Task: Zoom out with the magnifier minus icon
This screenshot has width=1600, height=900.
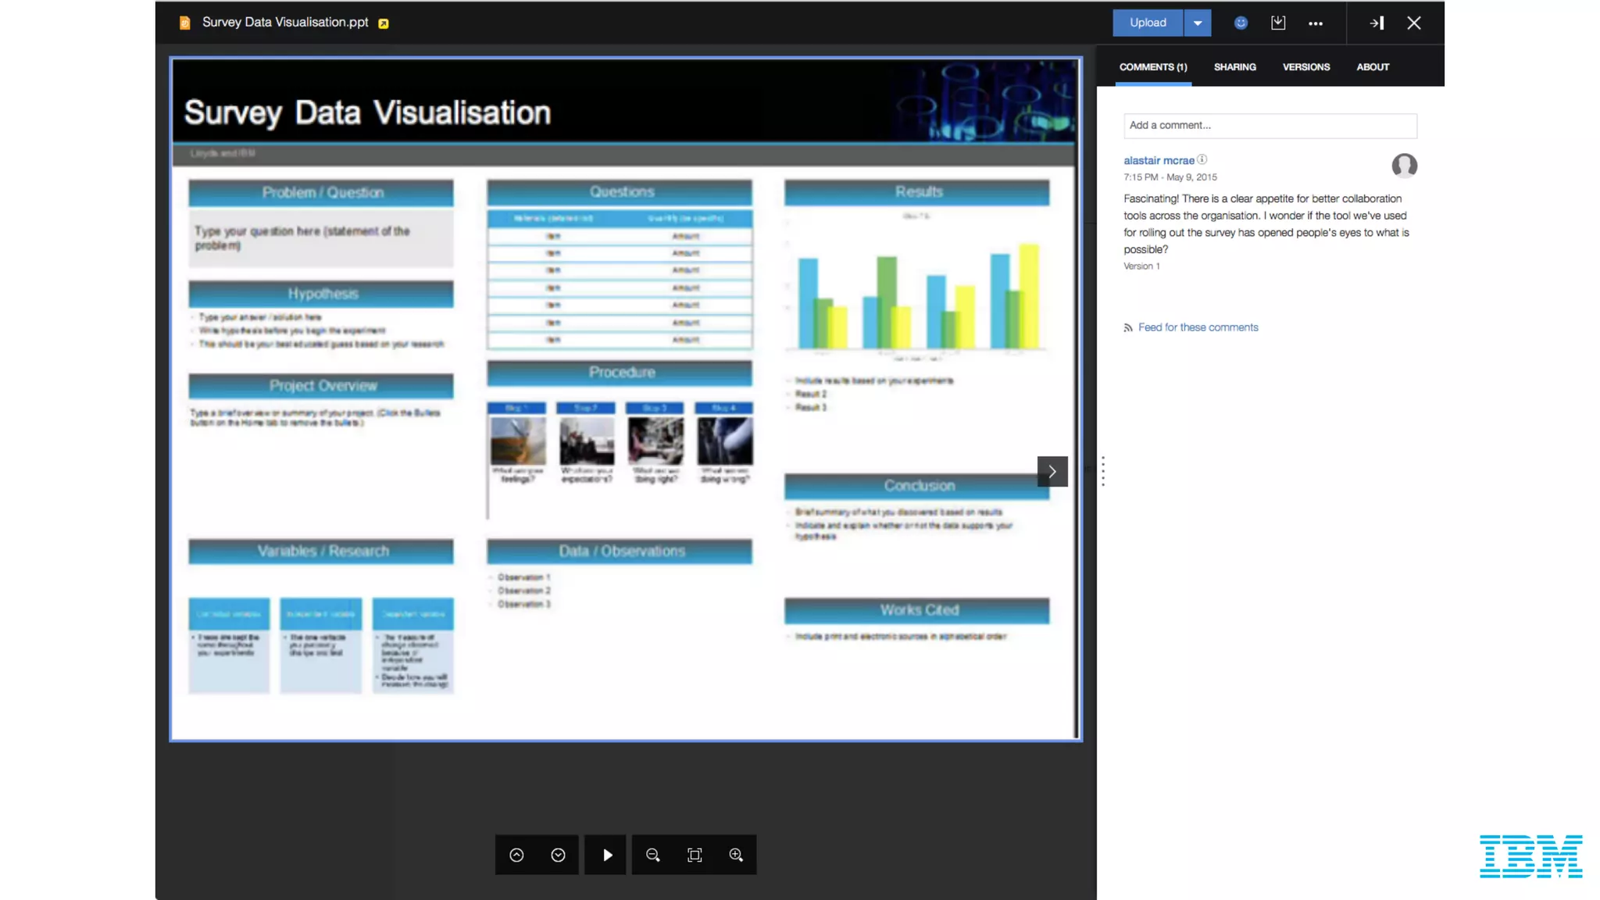Action: 653,855
